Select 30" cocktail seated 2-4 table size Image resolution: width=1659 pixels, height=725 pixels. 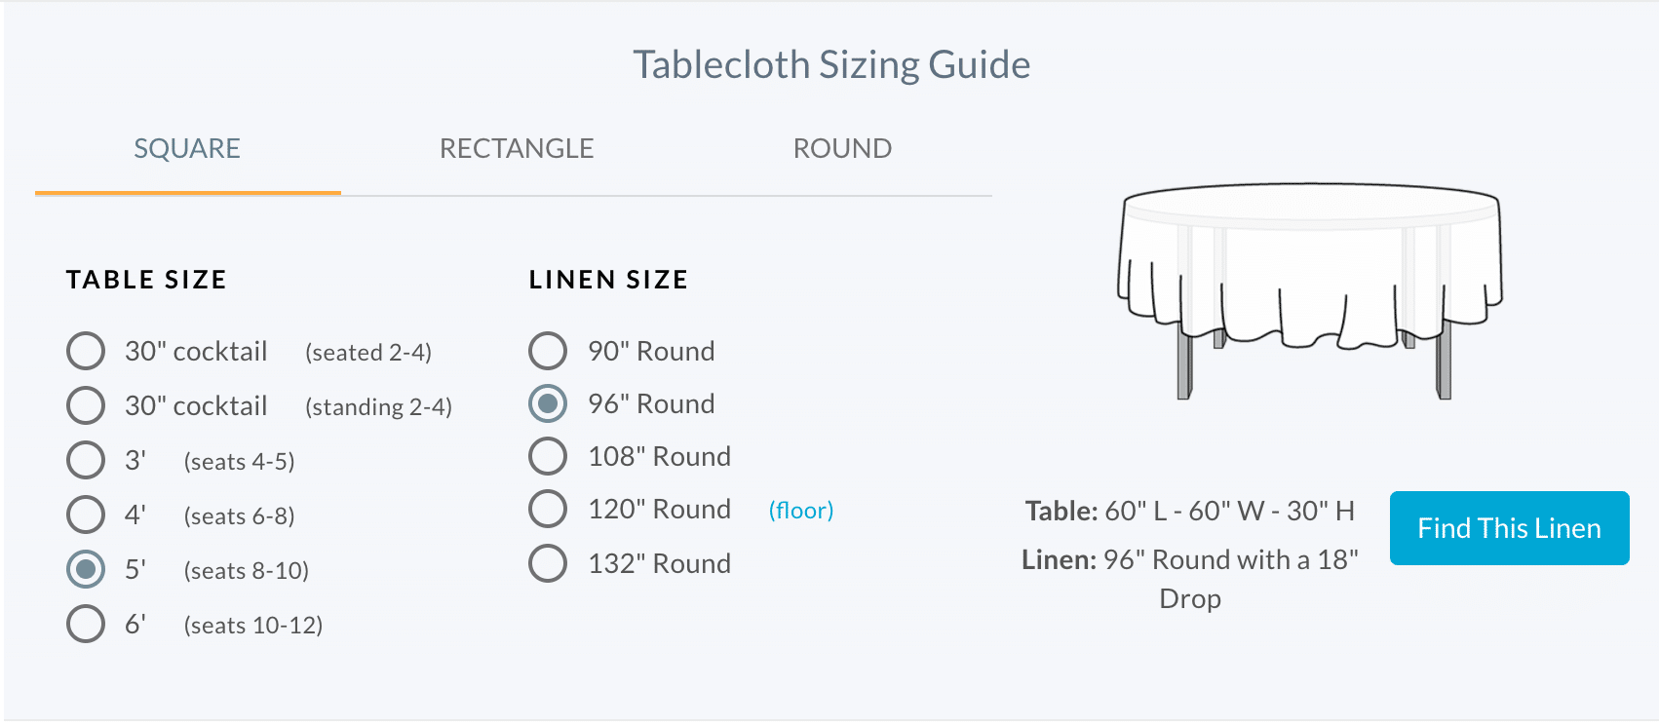point(86,351)
